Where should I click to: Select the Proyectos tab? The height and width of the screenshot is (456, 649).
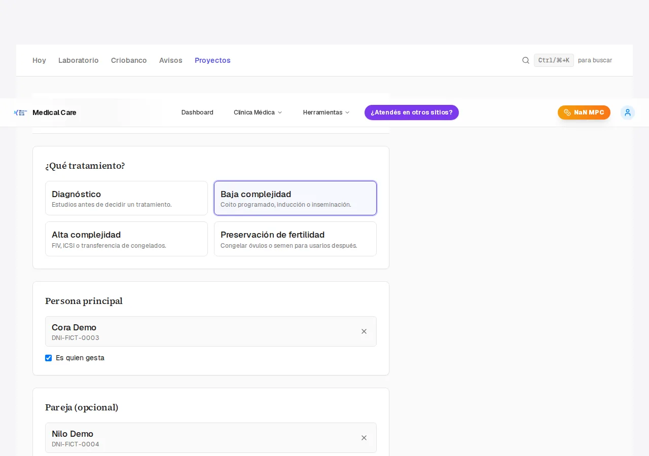(212, 60)
